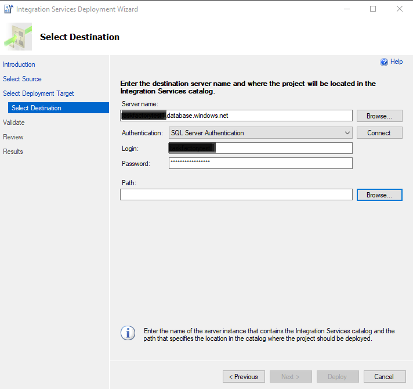
Task: Browse for a server name
Action: click(379, 116)
